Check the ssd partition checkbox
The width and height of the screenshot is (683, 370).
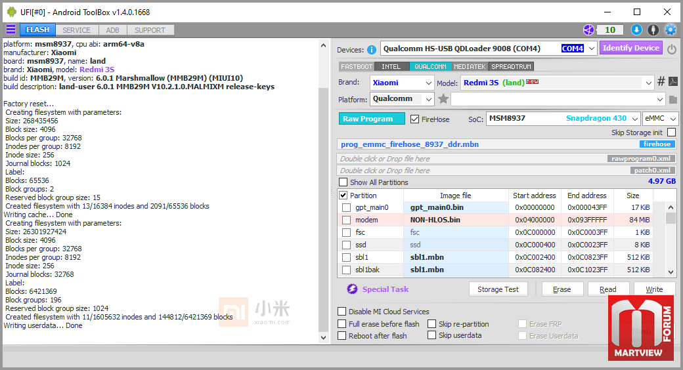[x=346, y=245]
